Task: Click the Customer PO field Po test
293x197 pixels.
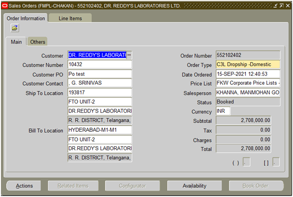Action: tap(100, 74)
